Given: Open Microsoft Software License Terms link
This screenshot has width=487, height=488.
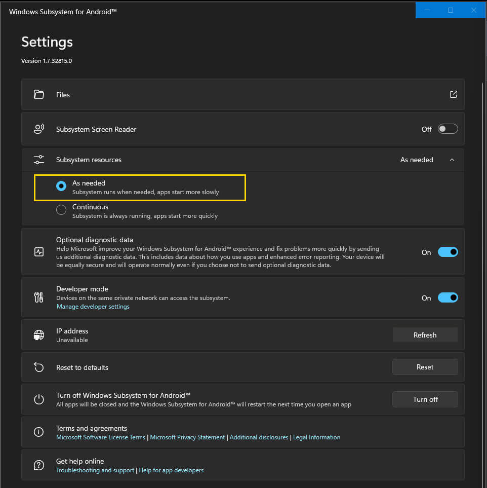Looking at the screenshot, I should pos(101,437).
